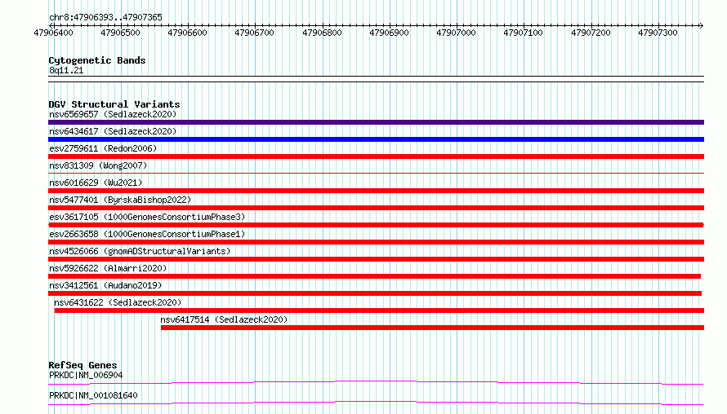Select the dark purple nsv6569657 variant bar
Image resolution: width=727 pixels, height=414 pixels.
coord(376,122)
